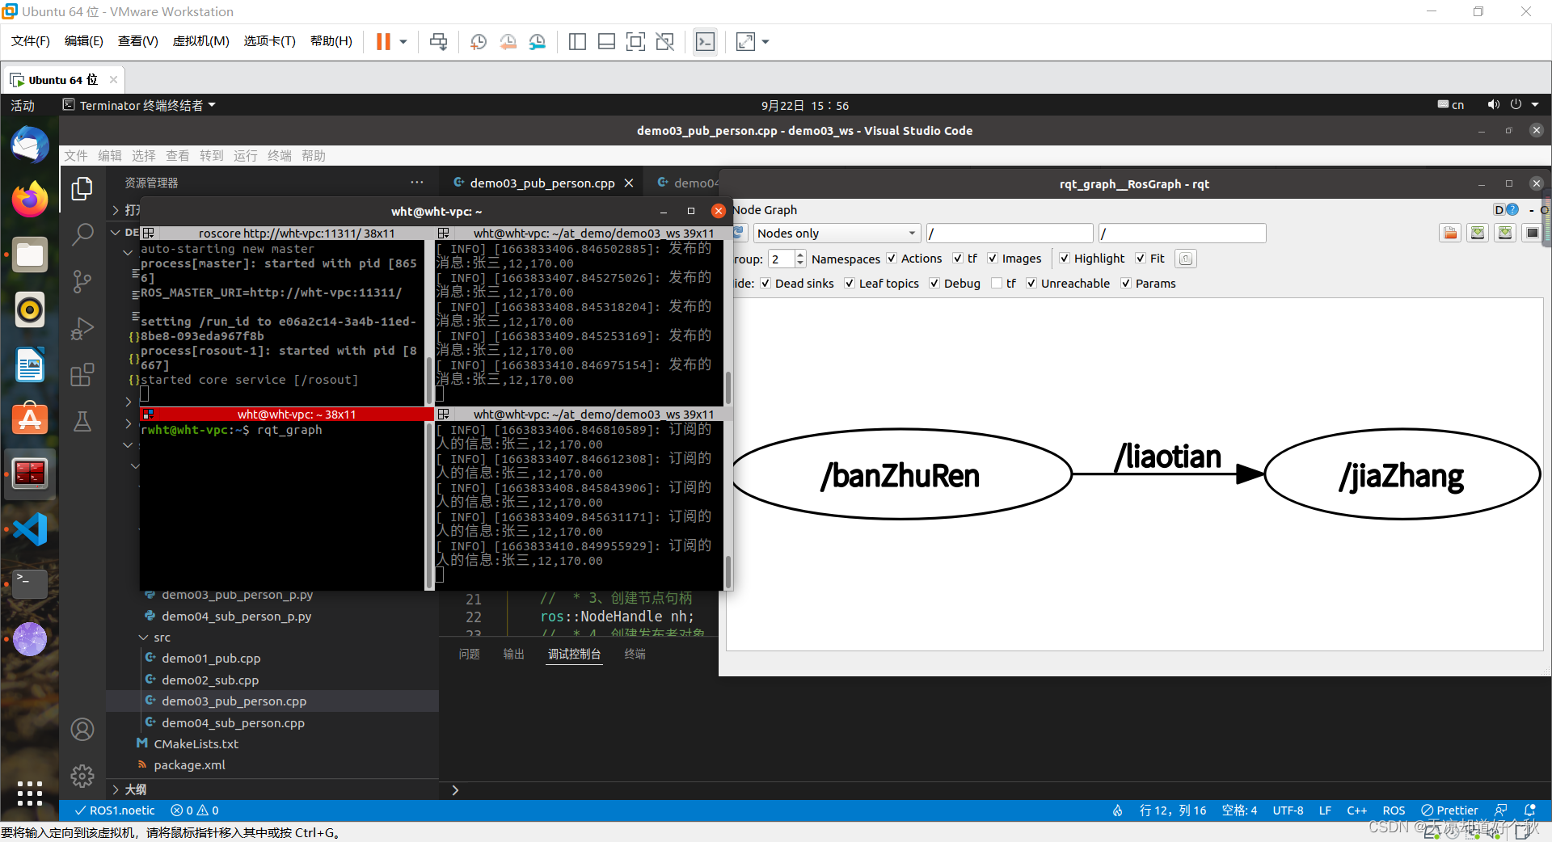The image size is (1552, 842).
Task: Take a VM snapshot via clock-plus icon
Action: pos(478,41)
